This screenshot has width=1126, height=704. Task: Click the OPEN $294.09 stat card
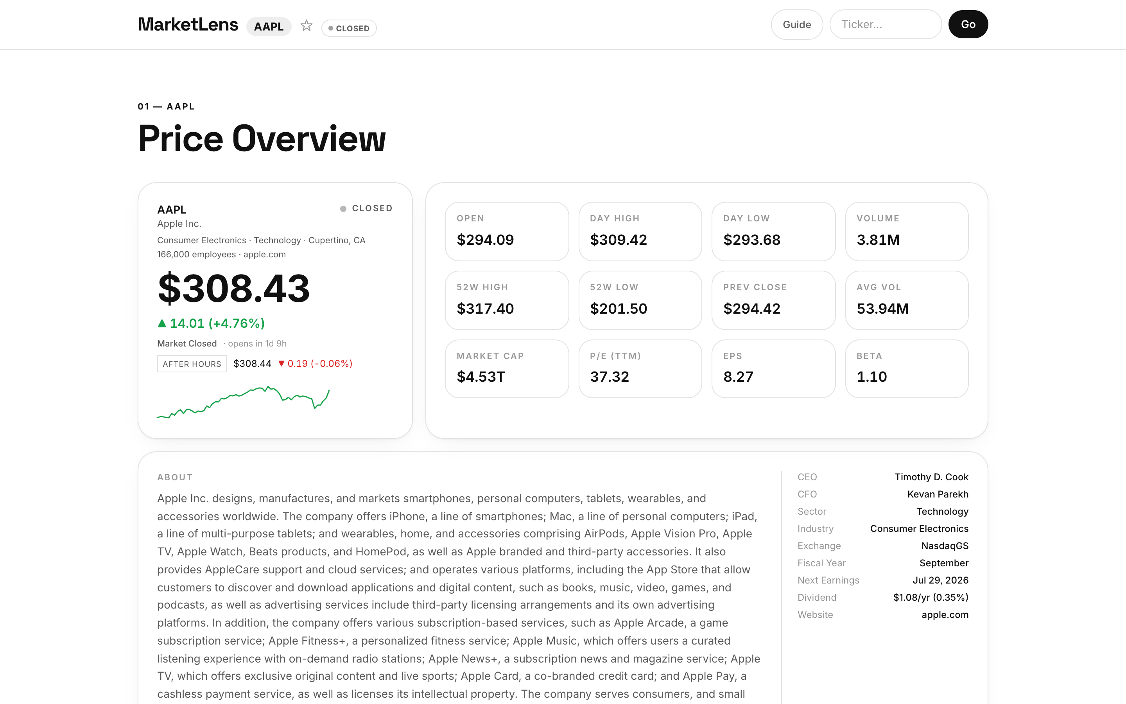tap(507, 232)
